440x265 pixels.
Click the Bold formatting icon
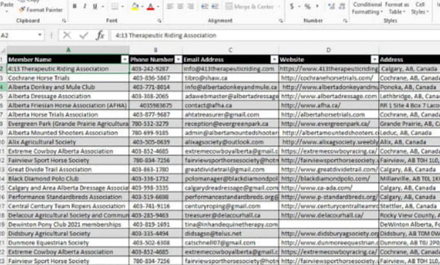(x=74, y=6)
